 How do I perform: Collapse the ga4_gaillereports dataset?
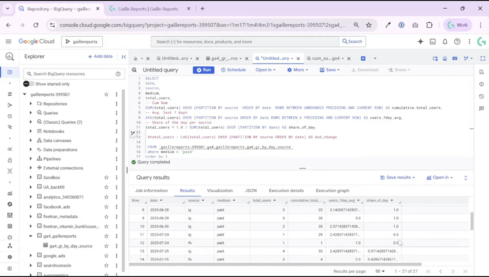coord(30,236)
